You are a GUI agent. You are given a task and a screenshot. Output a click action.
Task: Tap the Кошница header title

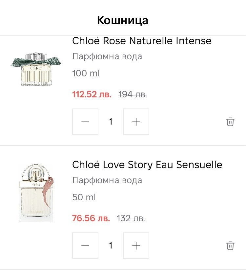point(123,20)
